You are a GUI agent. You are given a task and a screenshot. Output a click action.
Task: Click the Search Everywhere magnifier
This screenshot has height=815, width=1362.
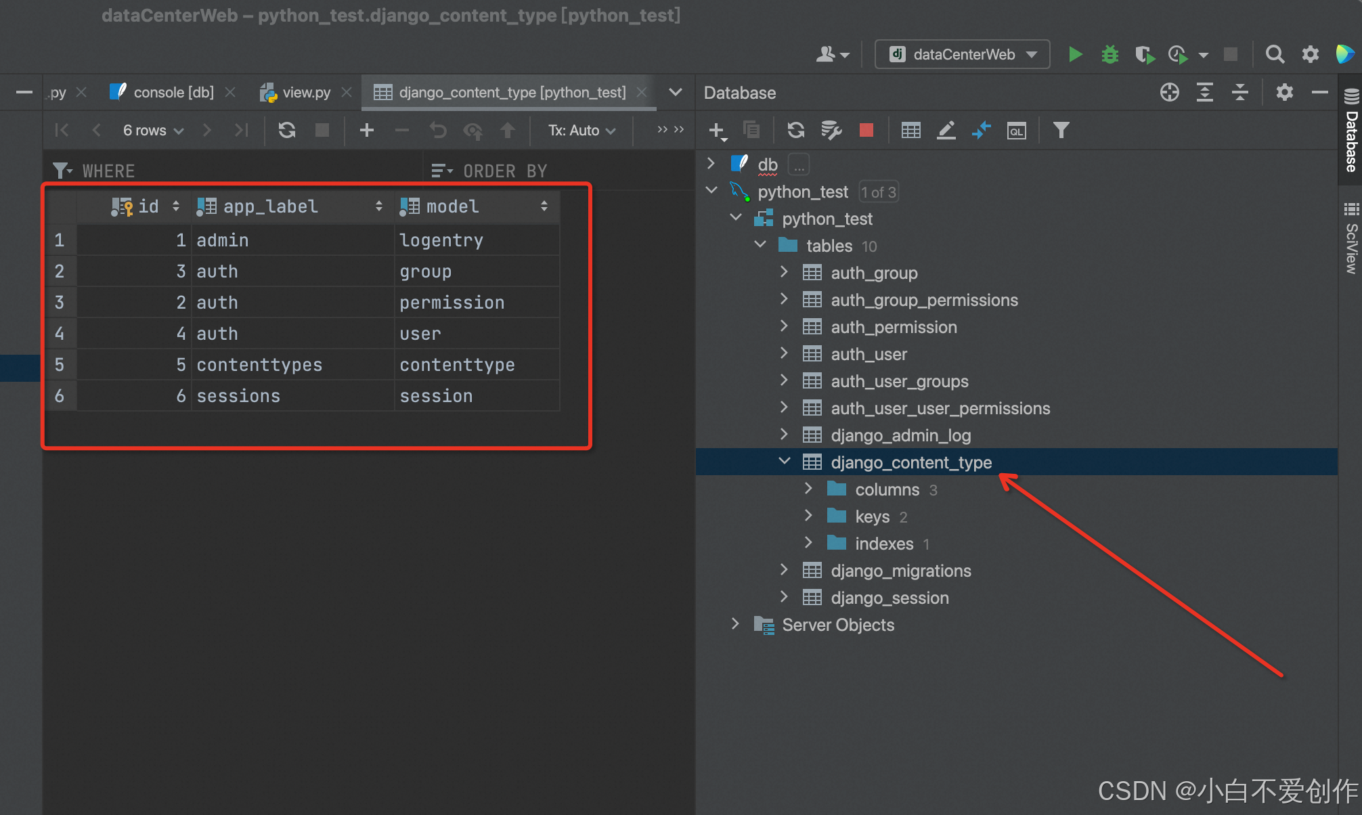point(1275,54)
